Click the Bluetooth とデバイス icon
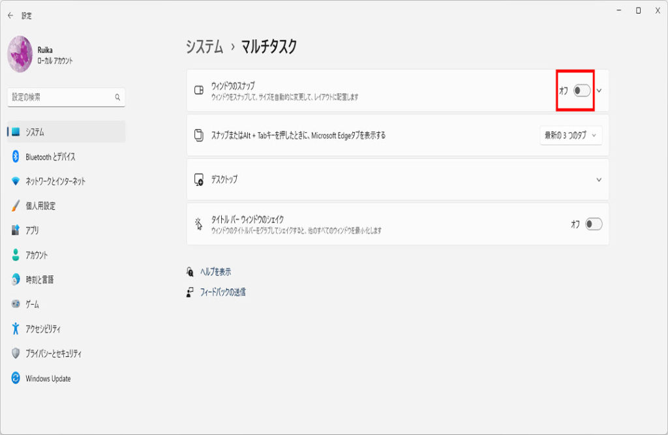Viewport: 668px width, 435px height. [x=16, y=157]
